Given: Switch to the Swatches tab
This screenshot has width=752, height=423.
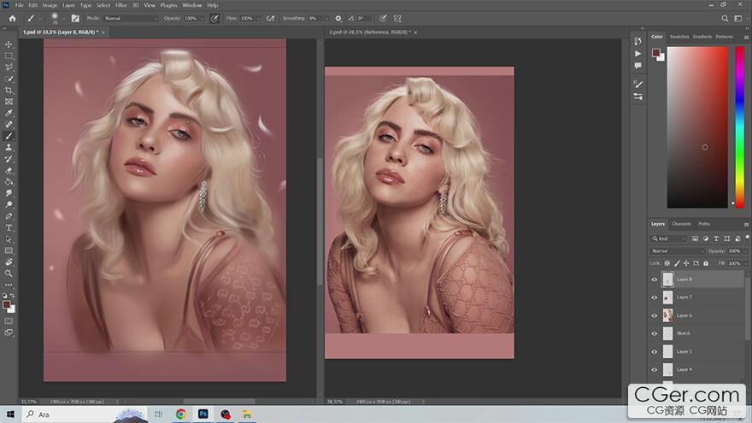Looking at the screenshot, I should point(679,37).
